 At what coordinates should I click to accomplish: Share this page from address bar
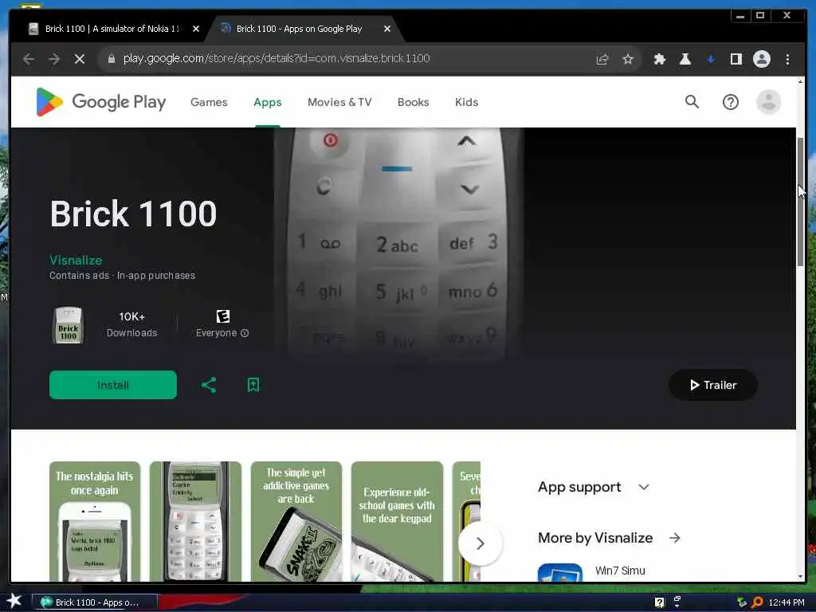pos(602,59)
